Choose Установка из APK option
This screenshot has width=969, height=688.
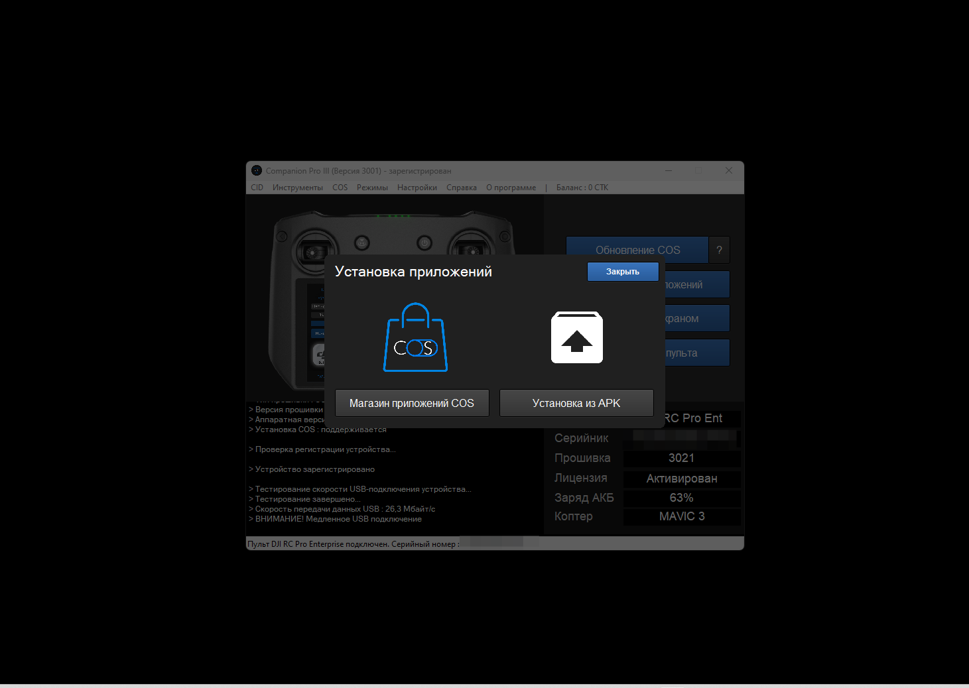click(x=576, y=403)
